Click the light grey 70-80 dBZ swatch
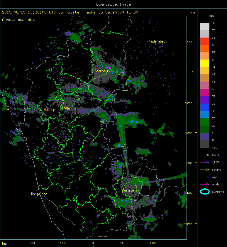The image size is (227, 247). 205,27
